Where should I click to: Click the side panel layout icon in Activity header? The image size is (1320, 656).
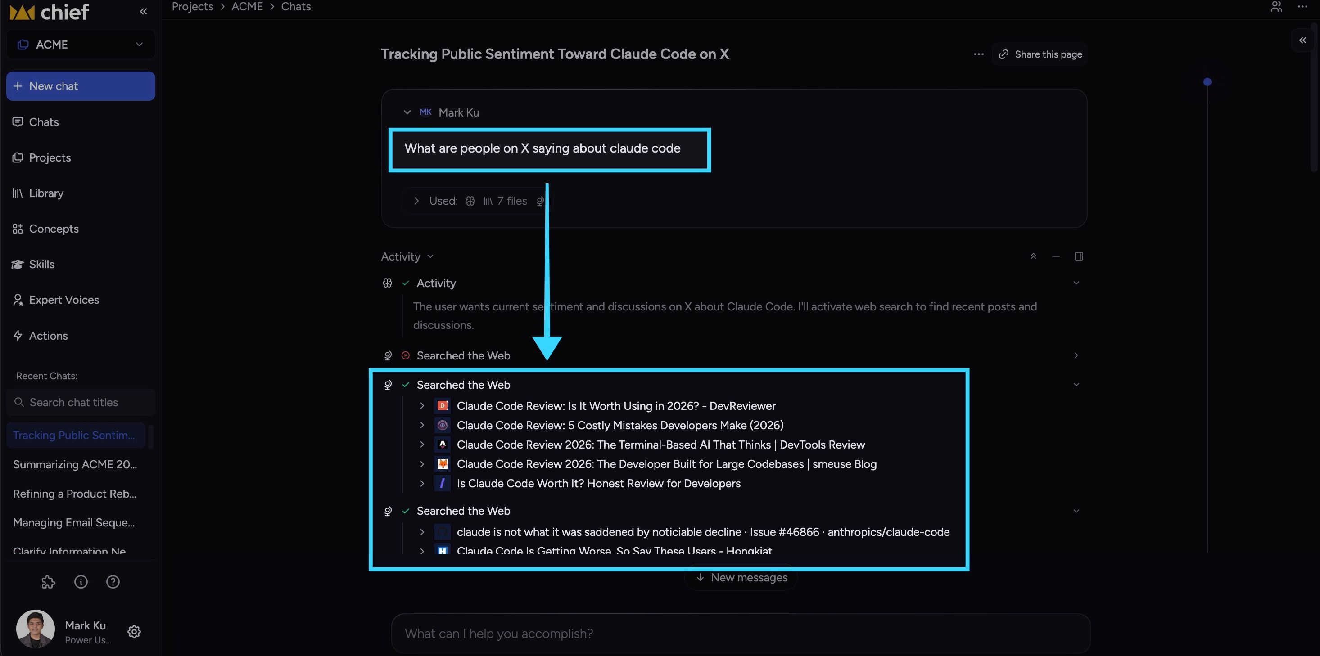tap(1079, 256)
